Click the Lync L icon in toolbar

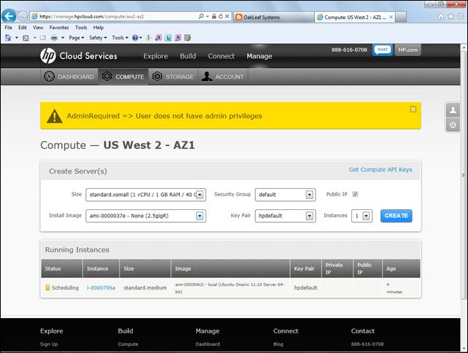(x=168, y=38)
